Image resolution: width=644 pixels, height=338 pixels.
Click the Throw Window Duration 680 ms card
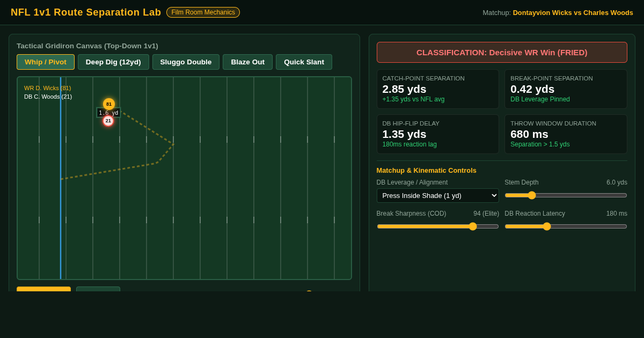pos(566,134)
